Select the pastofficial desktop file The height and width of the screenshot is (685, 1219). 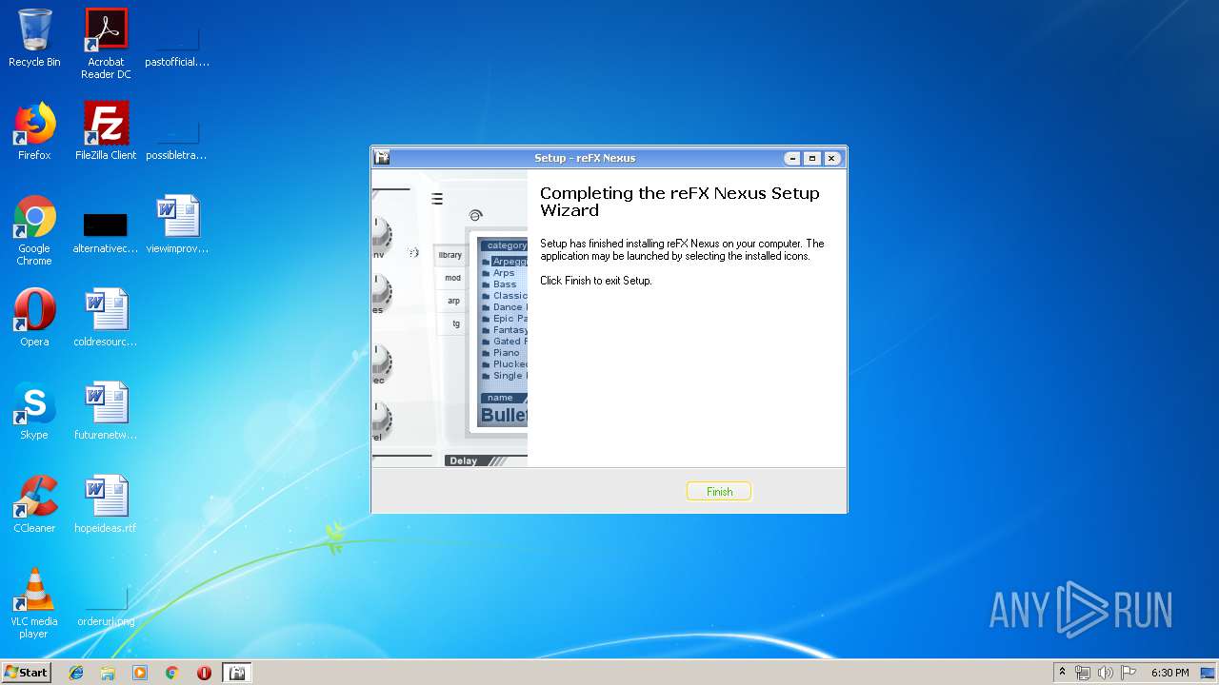click(x=177, y=44)
